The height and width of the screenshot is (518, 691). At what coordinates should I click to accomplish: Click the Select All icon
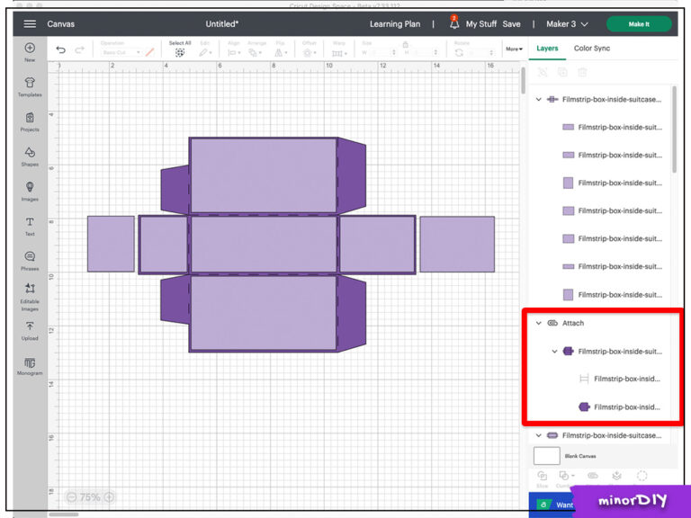[x=180, y=53]
